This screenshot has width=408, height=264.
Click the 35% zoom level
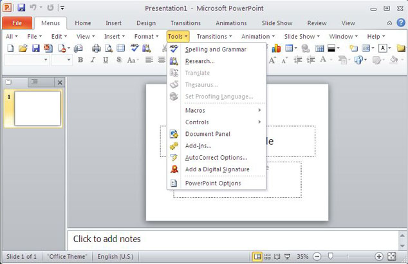click(x=302, y=257)
